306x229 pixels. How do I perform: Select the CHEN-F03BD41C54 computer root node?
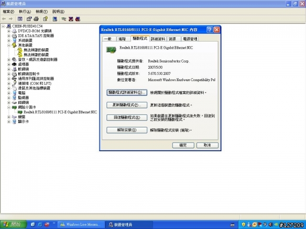pyautogui.click(x=27, y=26)
